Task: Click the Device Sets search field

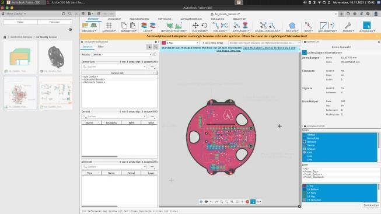Action: [114, 66]
